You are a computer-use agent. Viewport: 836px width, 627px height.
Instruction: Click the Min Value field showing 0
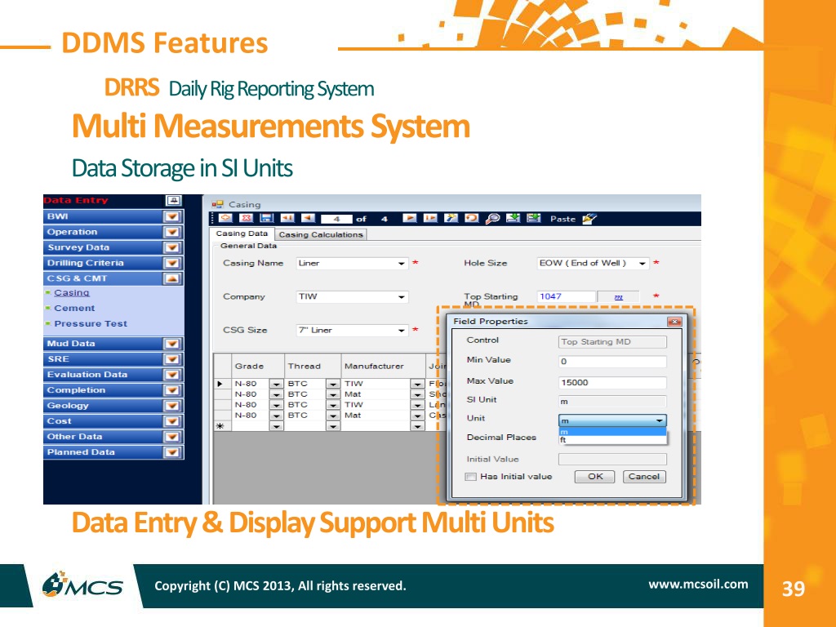tap(612, 362)
